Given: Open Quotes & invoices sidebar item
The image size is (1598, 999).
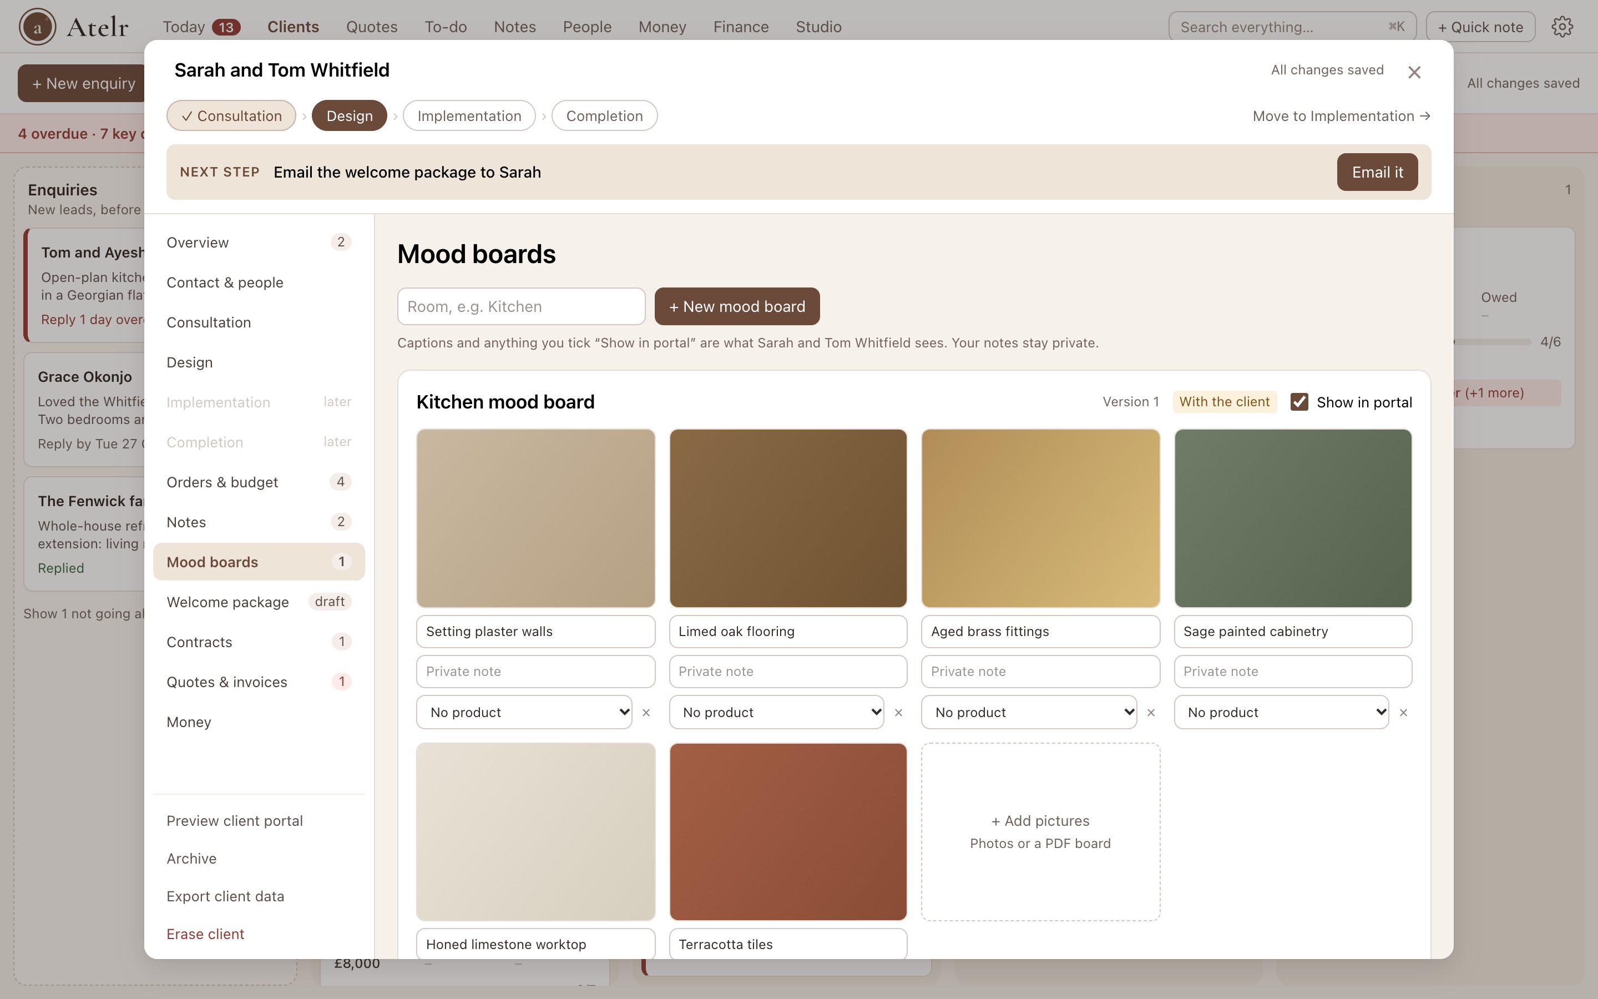Looking at the screenshot, I should pyautogui.click(x=259, y=681).
